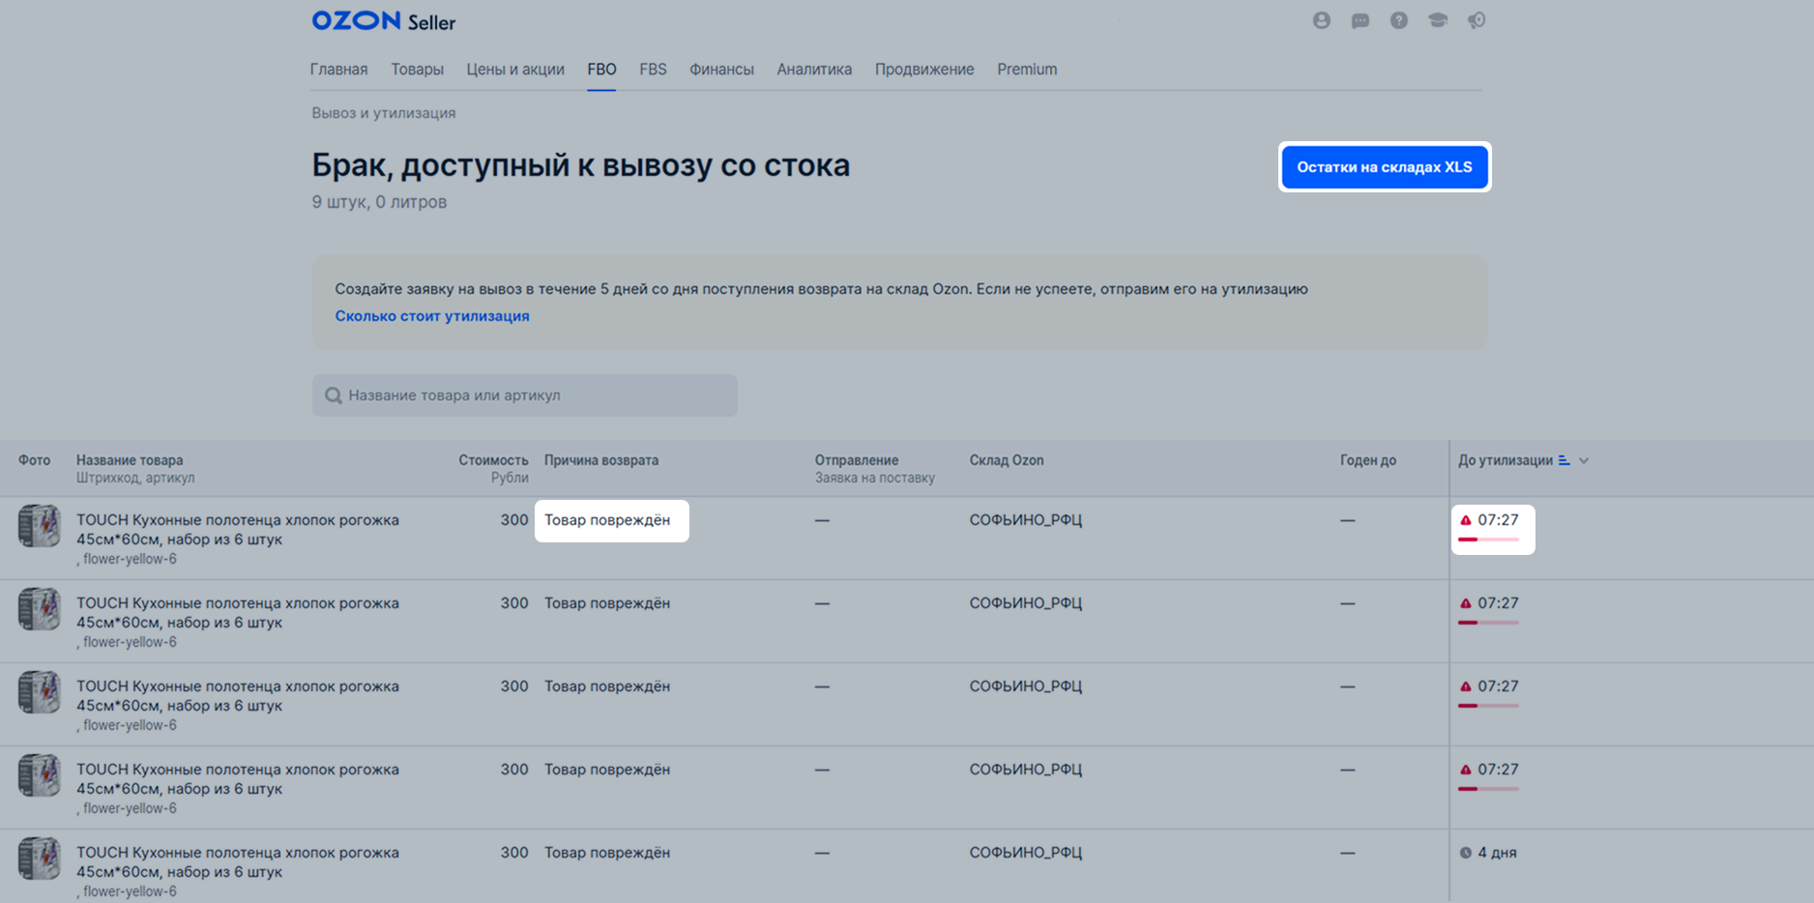Image resolution: width=1814 pixels, height=903 pixels.
Task: Focus the Название товара или артикул search field
Action: click(x=525, y=395)
